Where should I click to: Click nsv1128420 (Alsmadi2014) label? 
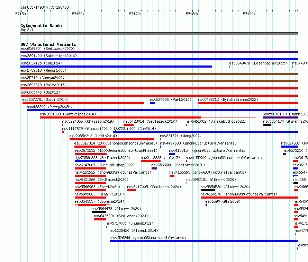pos(133,230)
